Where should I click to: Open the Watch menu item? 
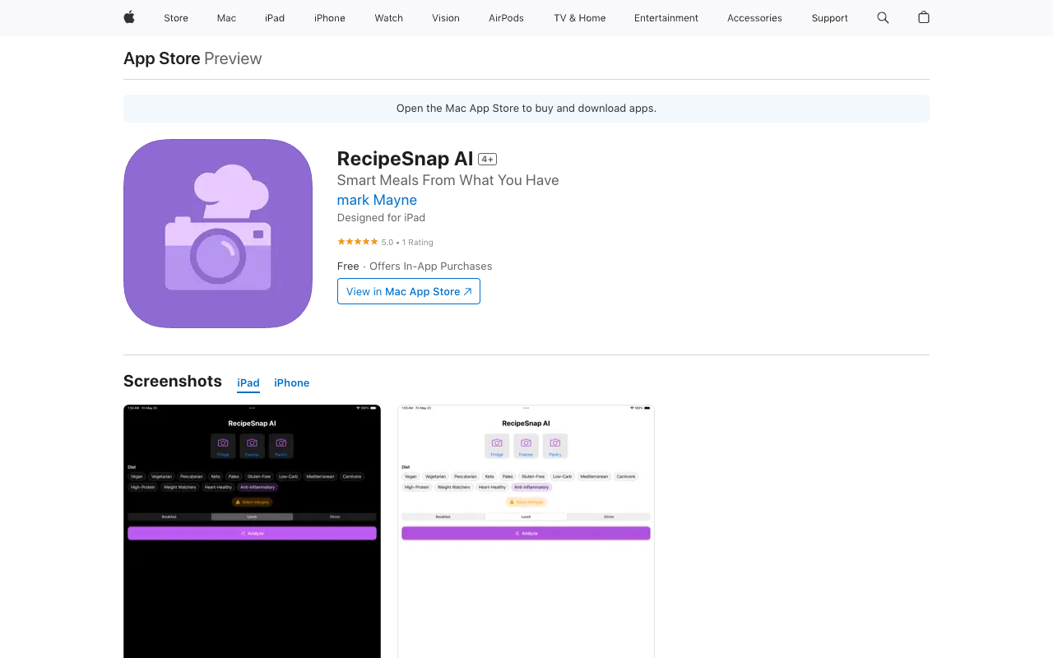[389, 18]
